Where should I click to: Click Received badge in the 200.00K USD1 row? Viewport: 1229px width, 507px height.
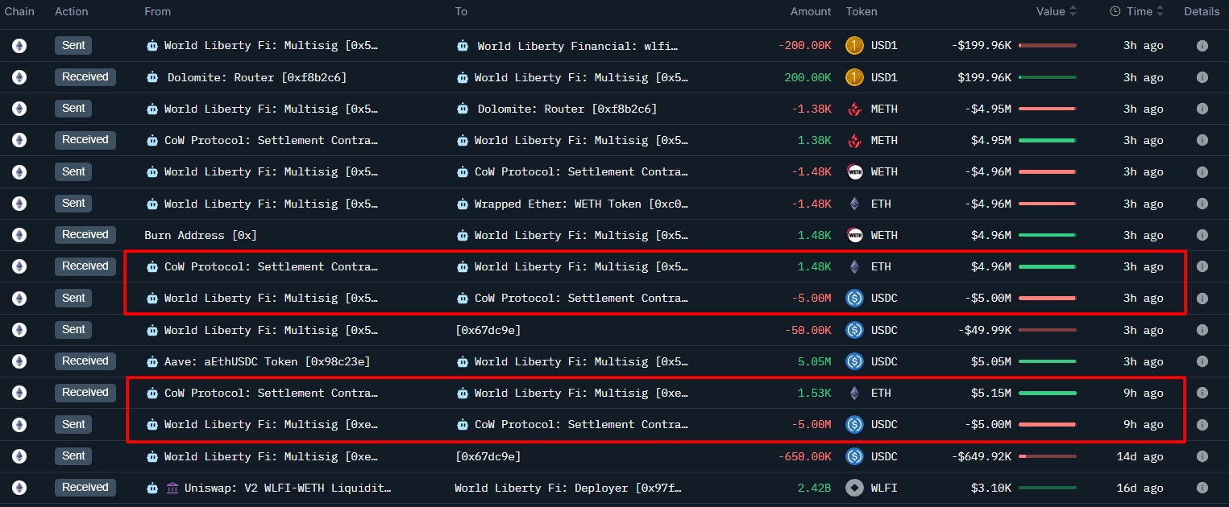(85, 76)
